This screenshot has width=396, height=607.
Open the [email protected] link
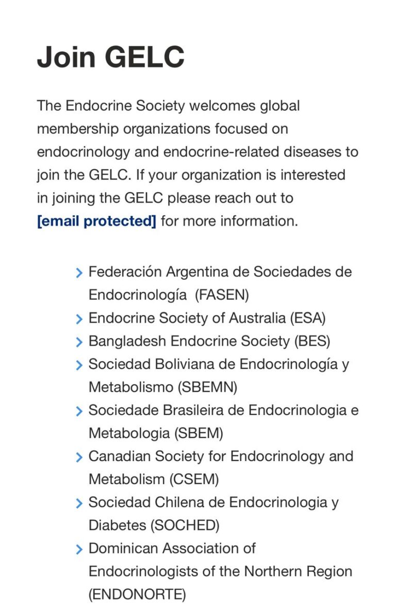pos(96,221)
